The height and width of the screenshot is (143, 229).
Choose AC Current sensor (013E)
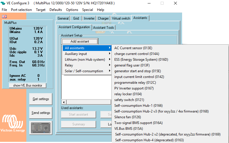pyautogui.click(x=170, y=48)
